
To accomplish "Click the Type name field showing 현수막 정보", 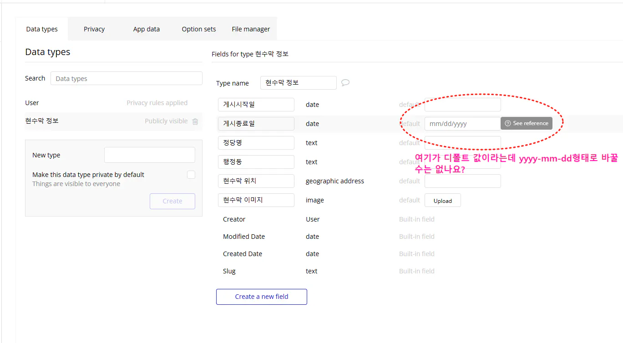I will coord(298,82).
